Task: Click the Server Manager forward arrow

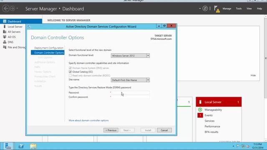Action: click(x=13, y=8)
